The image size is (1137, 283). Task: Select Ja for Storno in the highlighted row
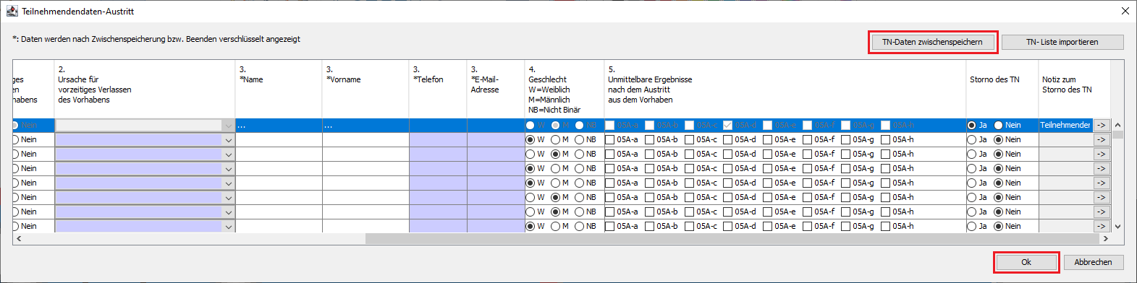coord(971,125)
